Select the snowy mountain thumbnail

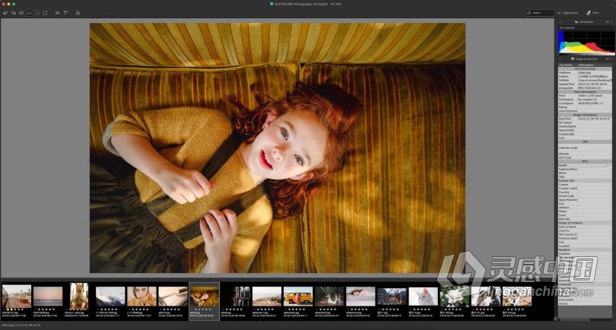pos(110,297)
